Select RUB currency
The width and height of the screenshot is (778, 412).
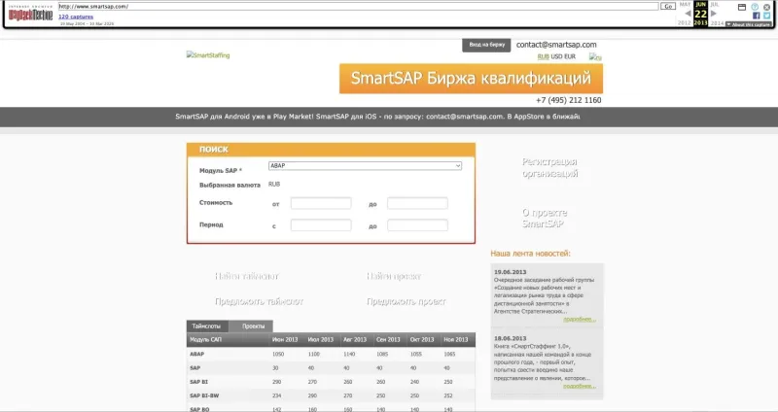[544, 56]
